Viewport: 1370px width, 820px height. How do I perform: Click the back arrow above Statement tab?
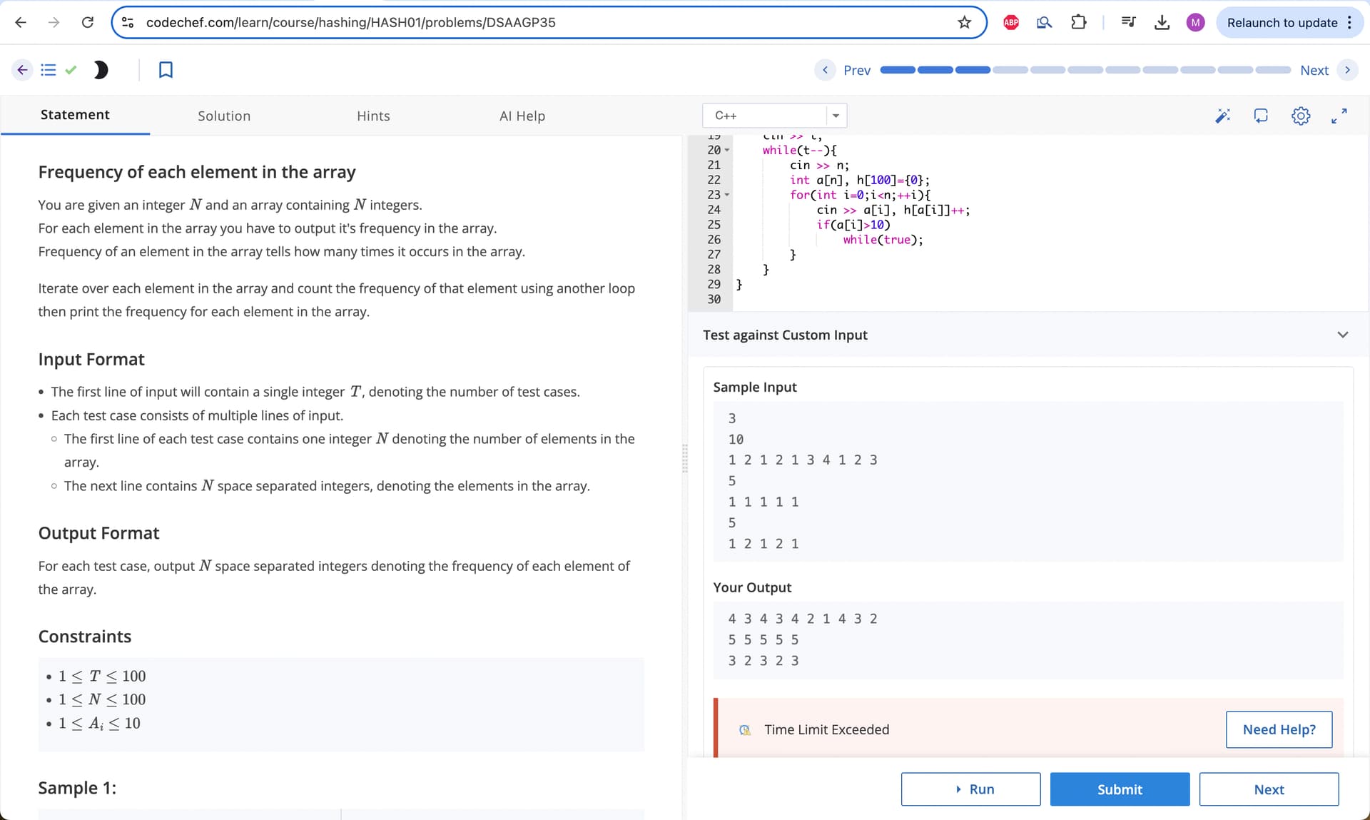coord(21,70)
